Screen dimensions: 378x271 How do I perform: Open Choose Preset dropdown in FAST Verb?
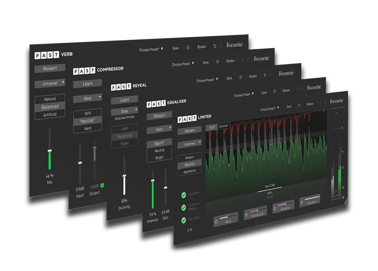[x=151, y=49]
